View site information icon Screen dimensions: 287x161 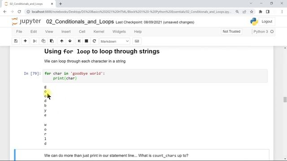[28, 12]
